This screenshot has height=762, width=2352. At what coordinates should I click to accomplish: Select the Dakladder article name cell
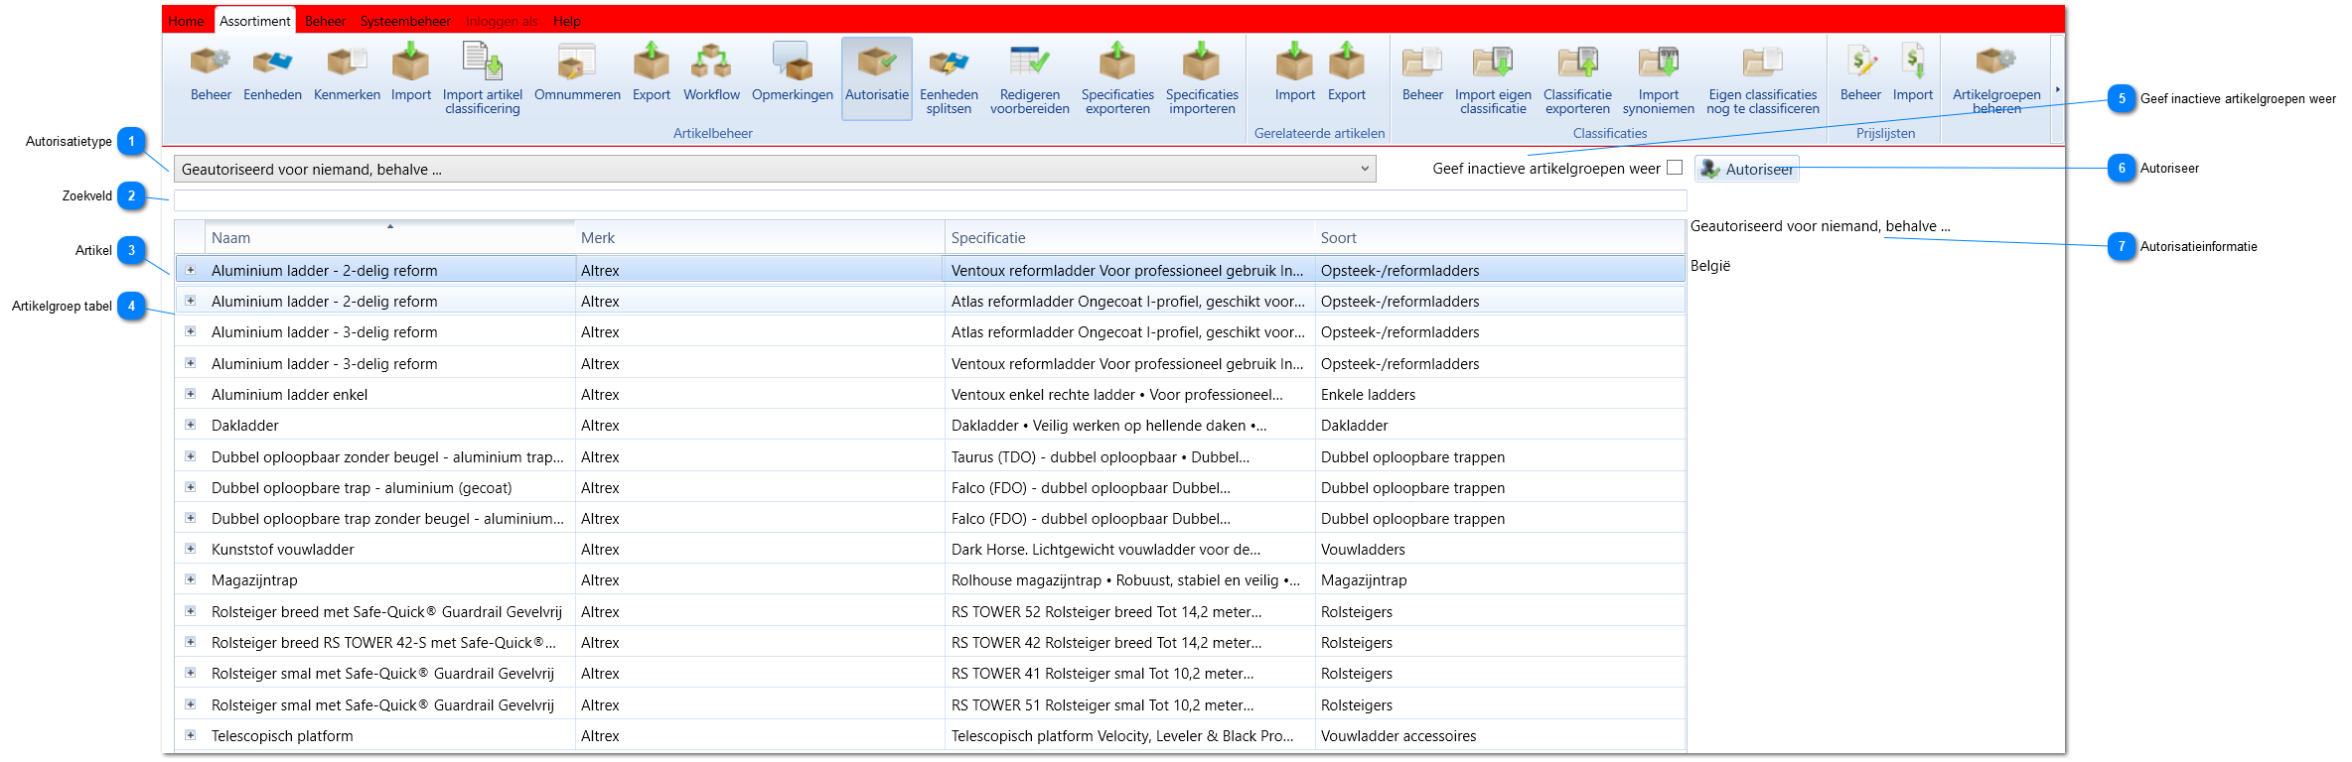[389, 425]
